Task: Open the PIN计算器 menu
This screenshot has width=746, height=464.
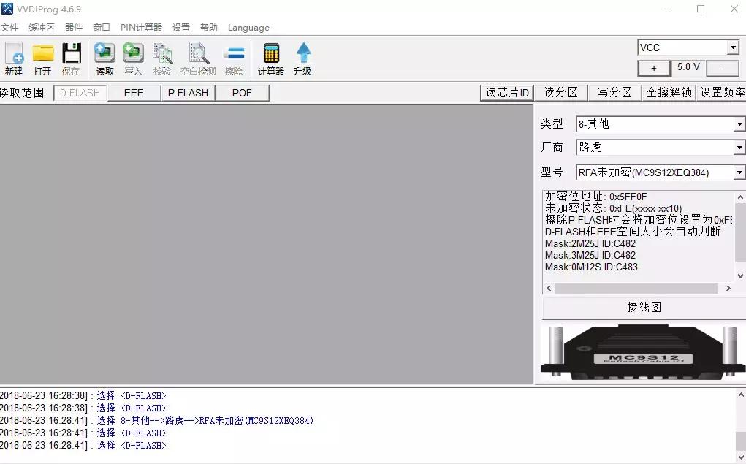Action: (x=141, y=28)
